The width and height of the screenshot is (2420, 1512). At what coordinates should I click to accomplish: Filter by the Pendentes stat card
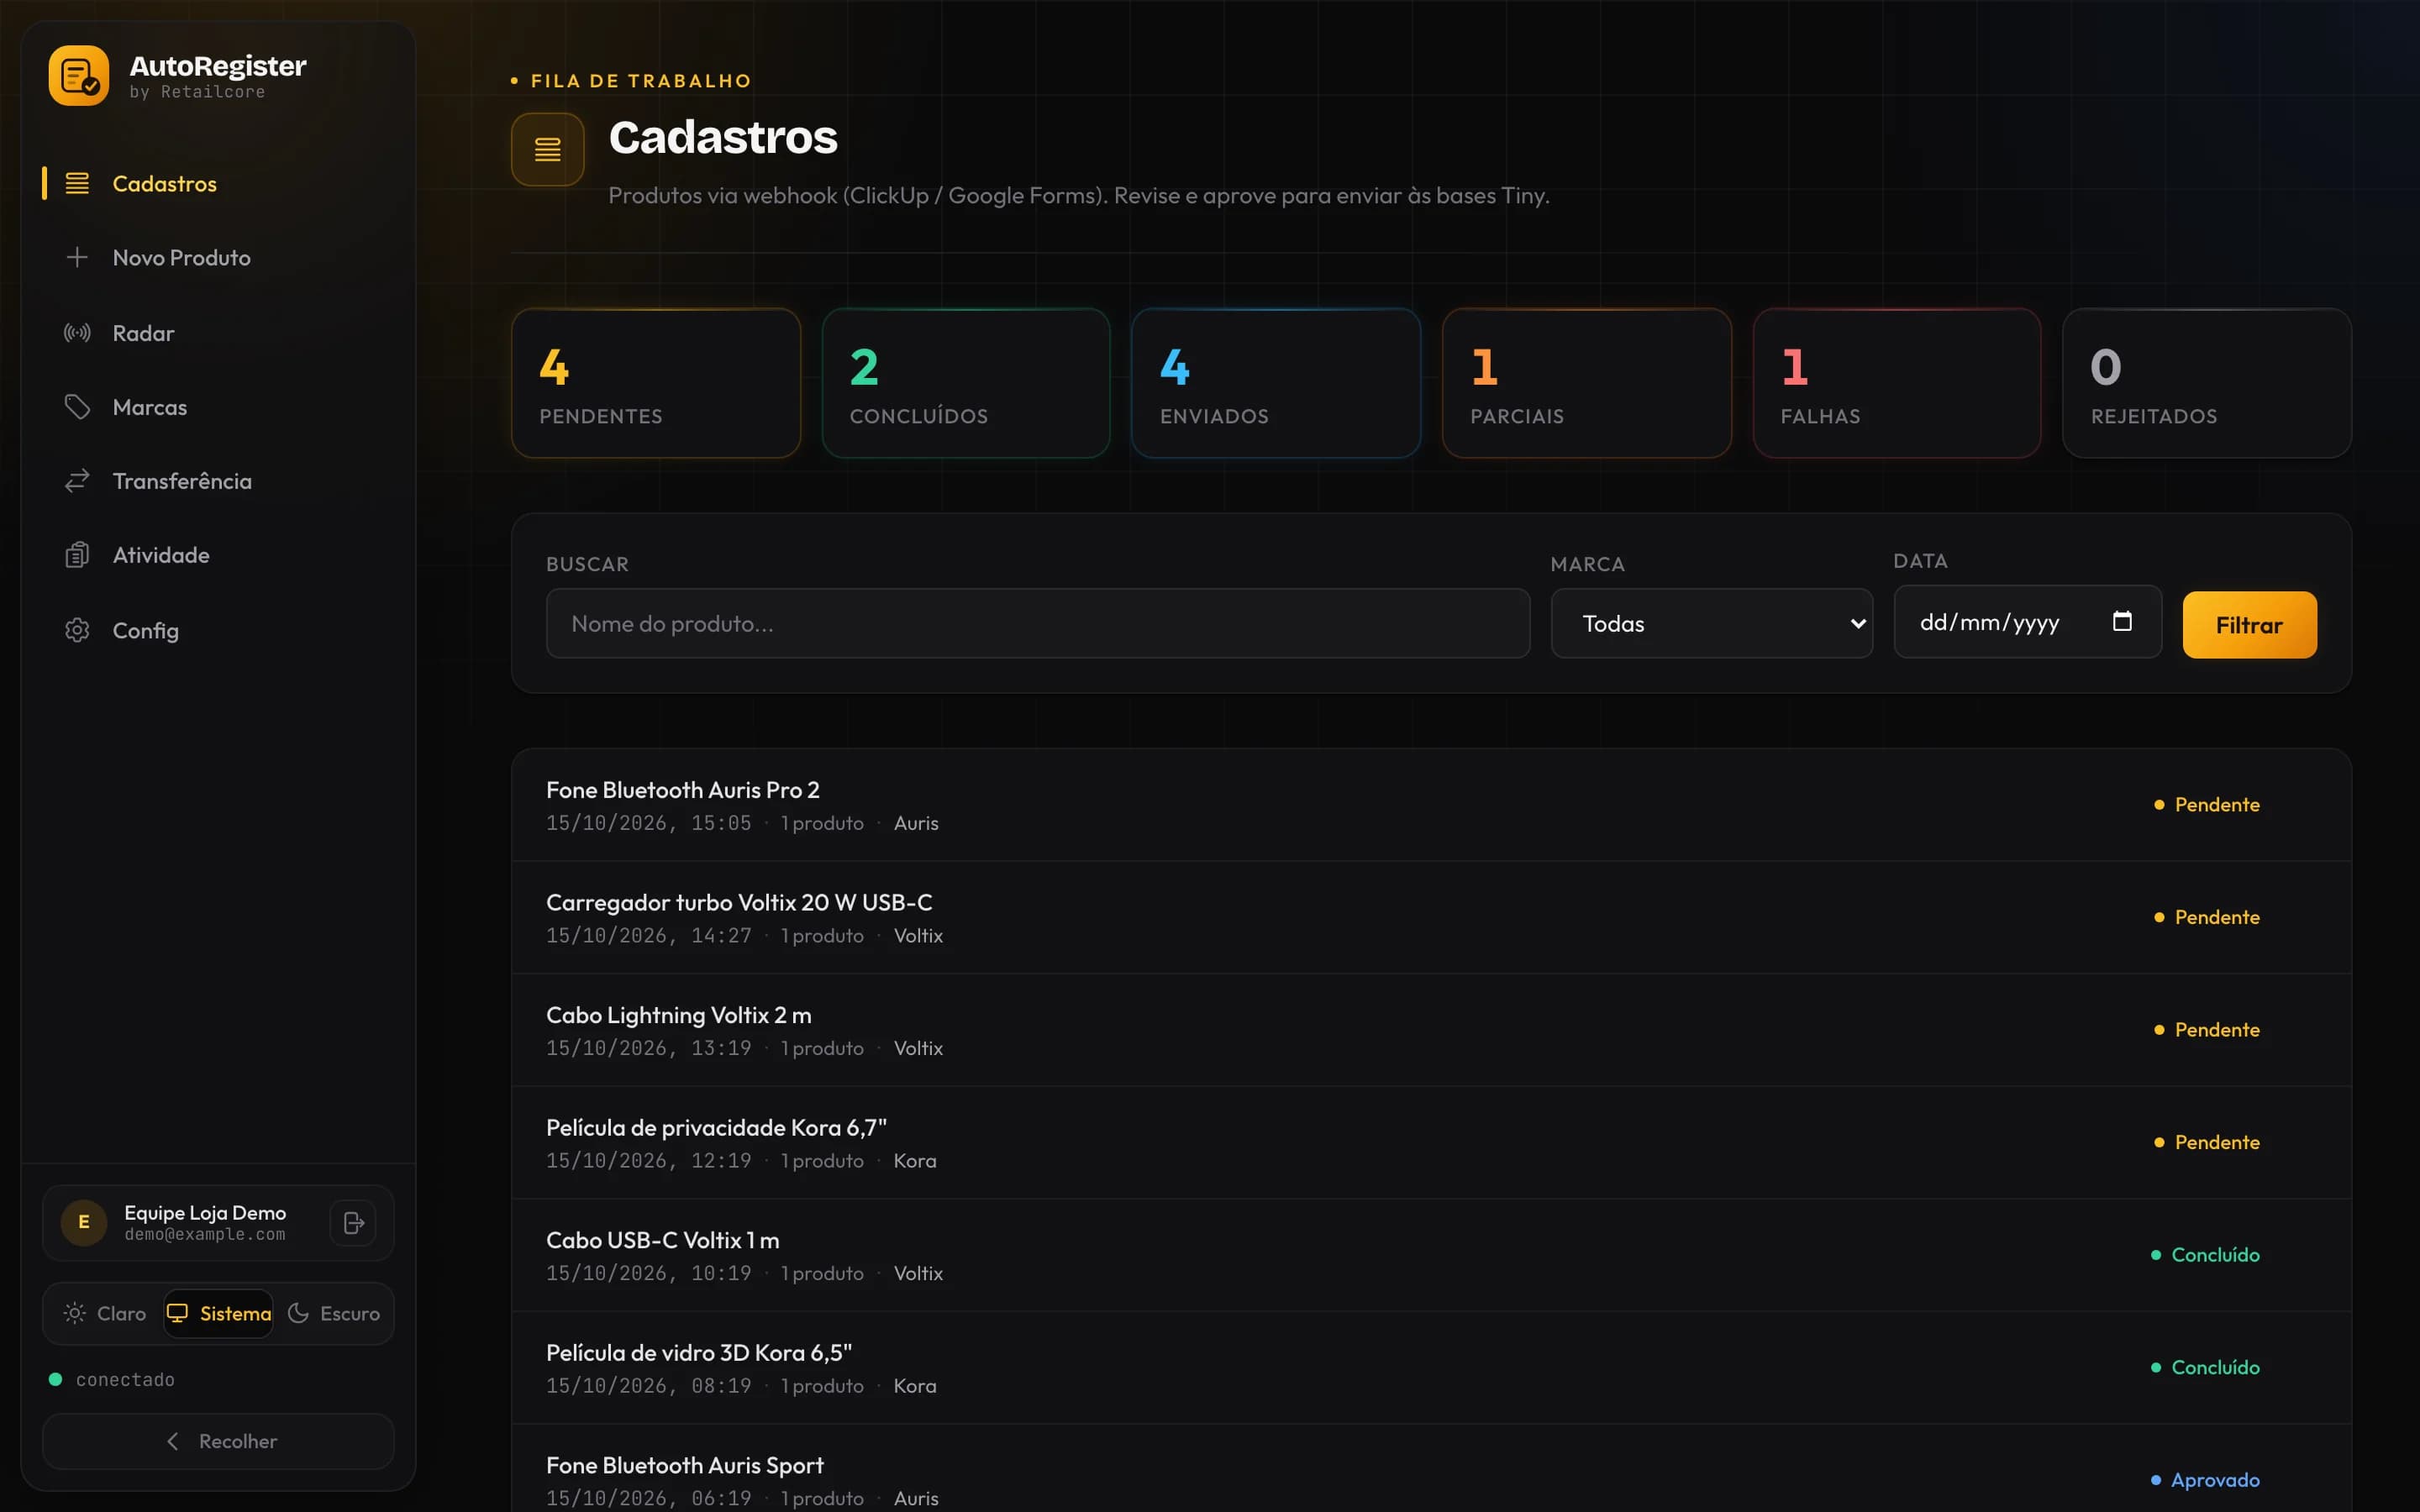[x=656, y=383]
